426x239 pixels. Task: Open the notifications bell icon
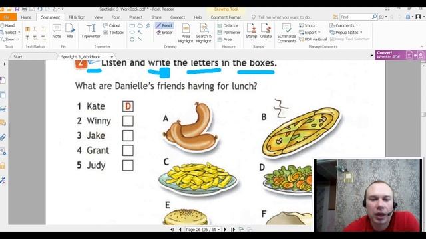[x=408, y=17]
